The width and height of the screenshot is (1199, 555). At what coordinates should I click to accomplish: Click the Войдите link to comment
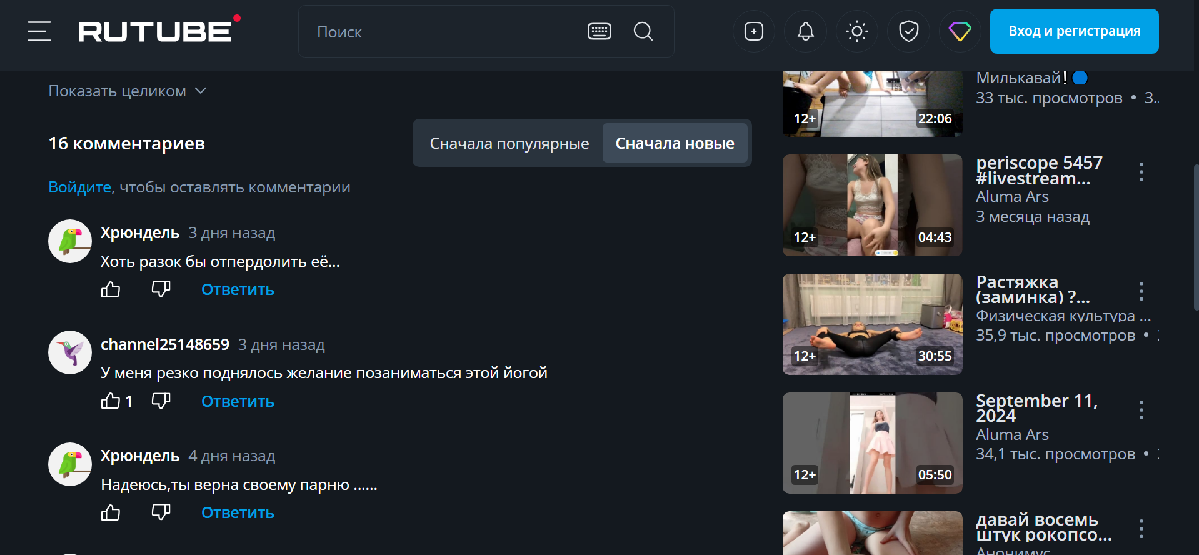pos(80,187)
